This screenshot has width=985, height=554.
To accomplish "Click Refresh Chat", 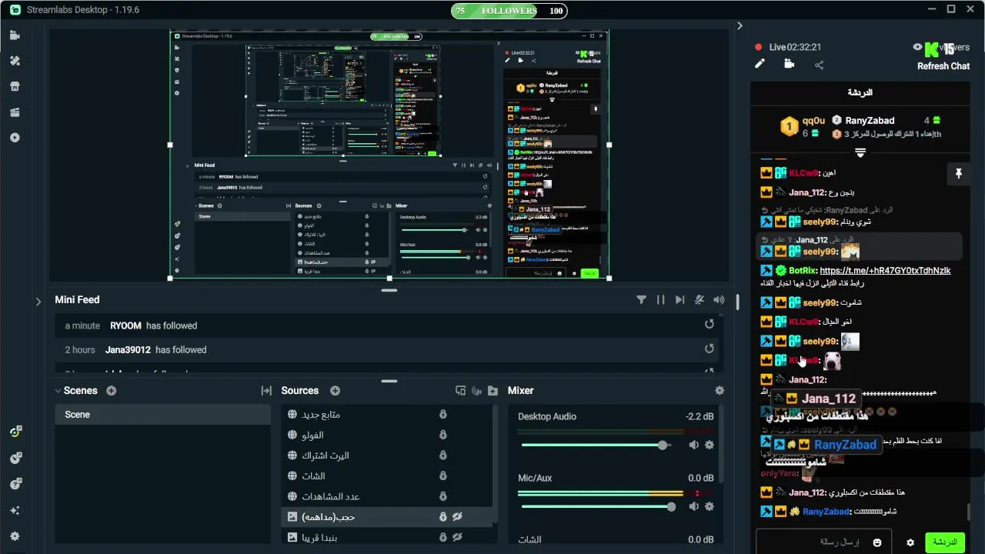I will point(943,66).
